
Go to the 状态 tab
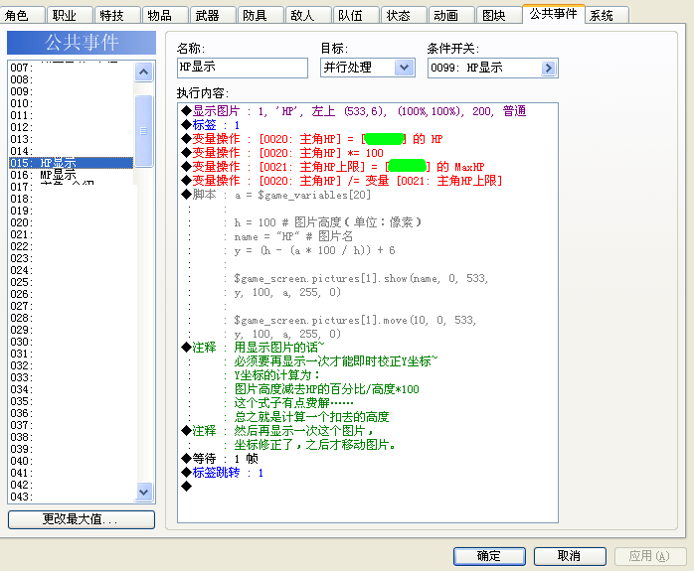pos(405,16)
